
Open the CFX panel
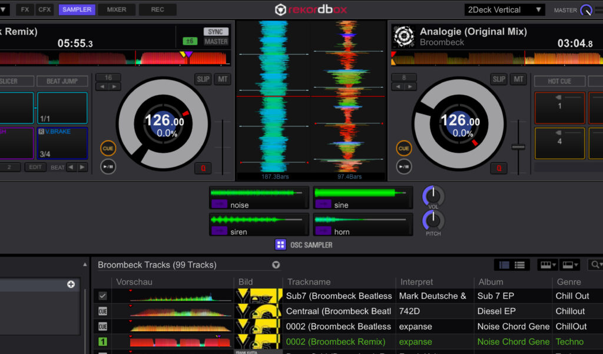pyautogui.click(x=45, y=9)
